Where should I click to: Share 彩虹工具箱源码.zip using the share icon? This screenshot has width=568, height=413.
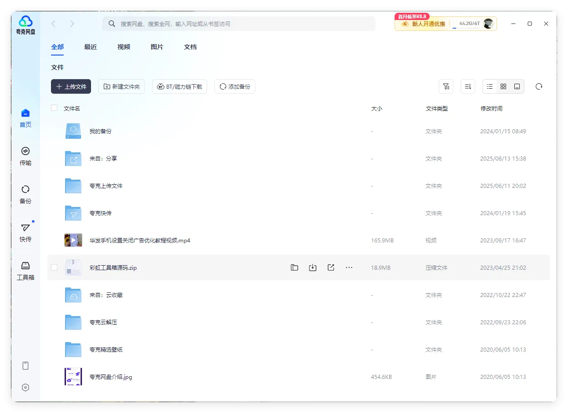coord(331,267)
